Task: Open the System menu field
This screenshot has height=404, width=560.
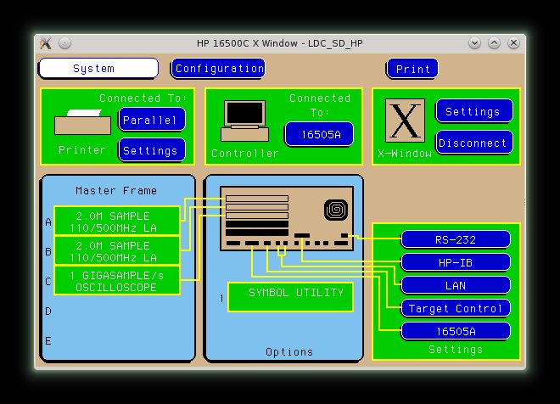Action: 98,68
